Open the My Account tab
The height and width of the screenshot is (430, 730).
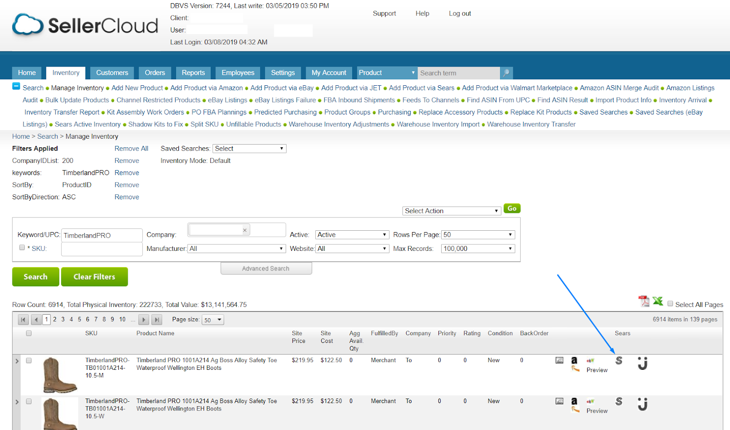point(329,73)
